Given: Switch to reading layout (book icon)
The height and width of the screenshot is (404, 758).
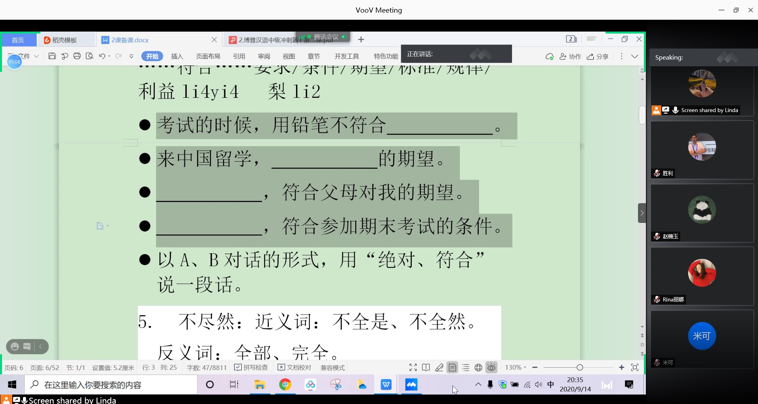Looking at the screenshot, I should click(426, 367).
